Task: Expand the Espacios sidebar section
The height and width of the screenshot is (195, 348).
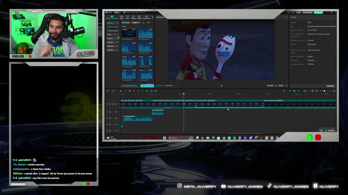Action: pyautogui.click(x=113, y=42)
